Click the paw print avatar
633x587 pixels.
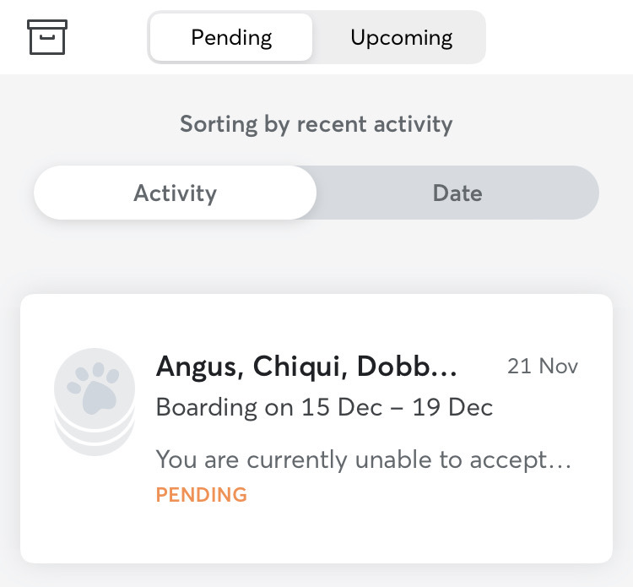(x=95, y=389)
